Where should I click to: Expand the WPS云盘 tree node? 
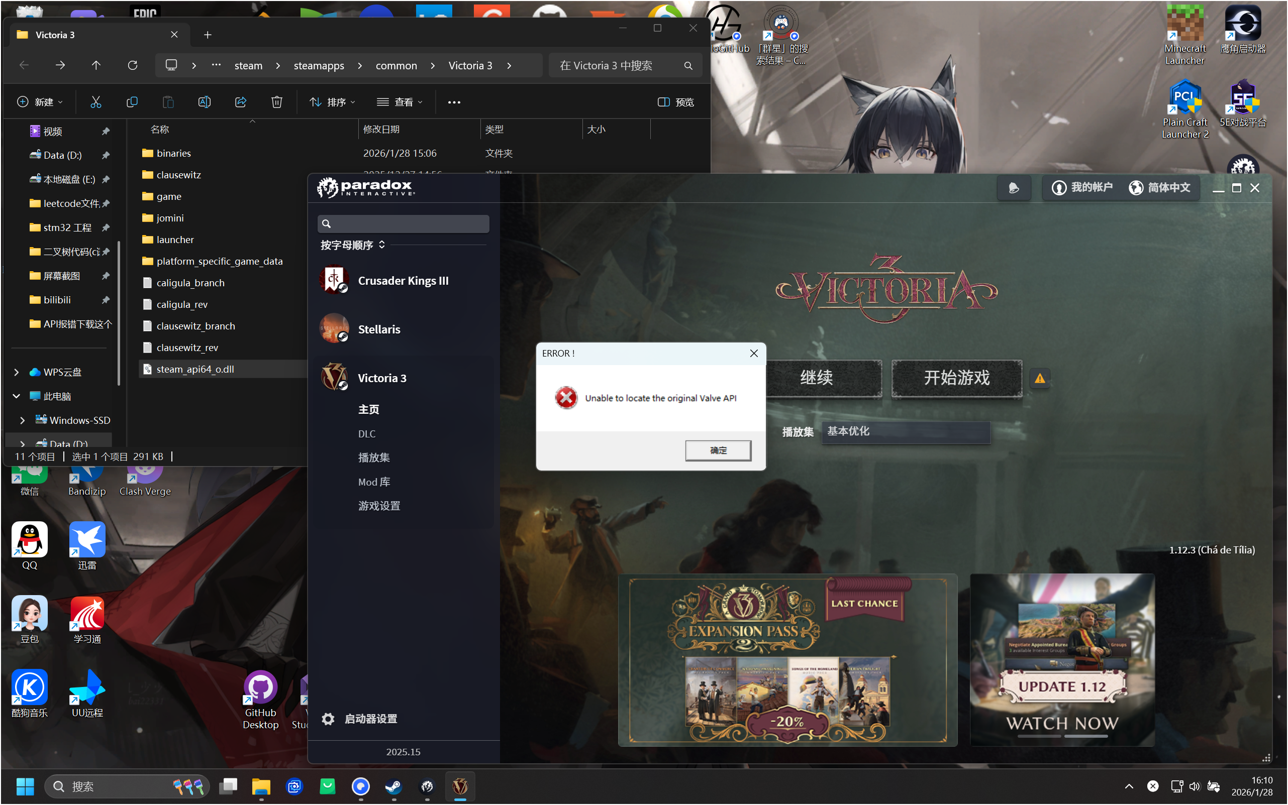[x=17, y=372]
